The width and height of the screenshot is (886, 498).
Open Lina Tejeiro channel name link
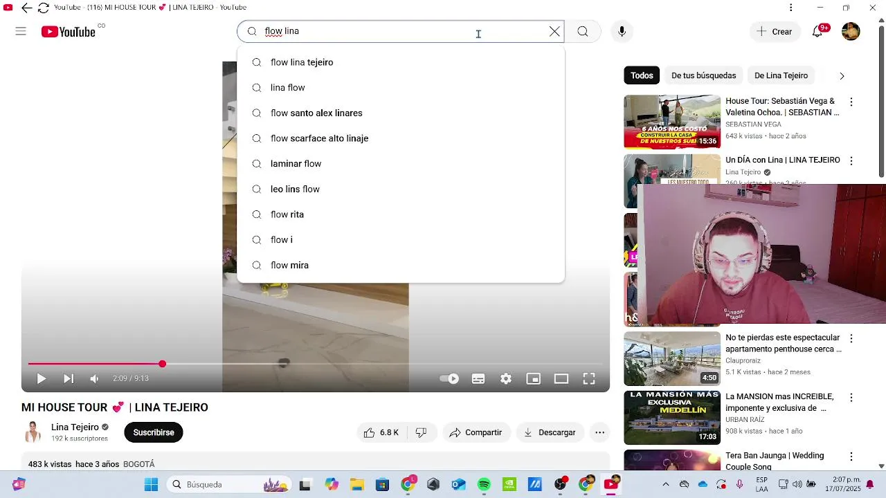75,427
